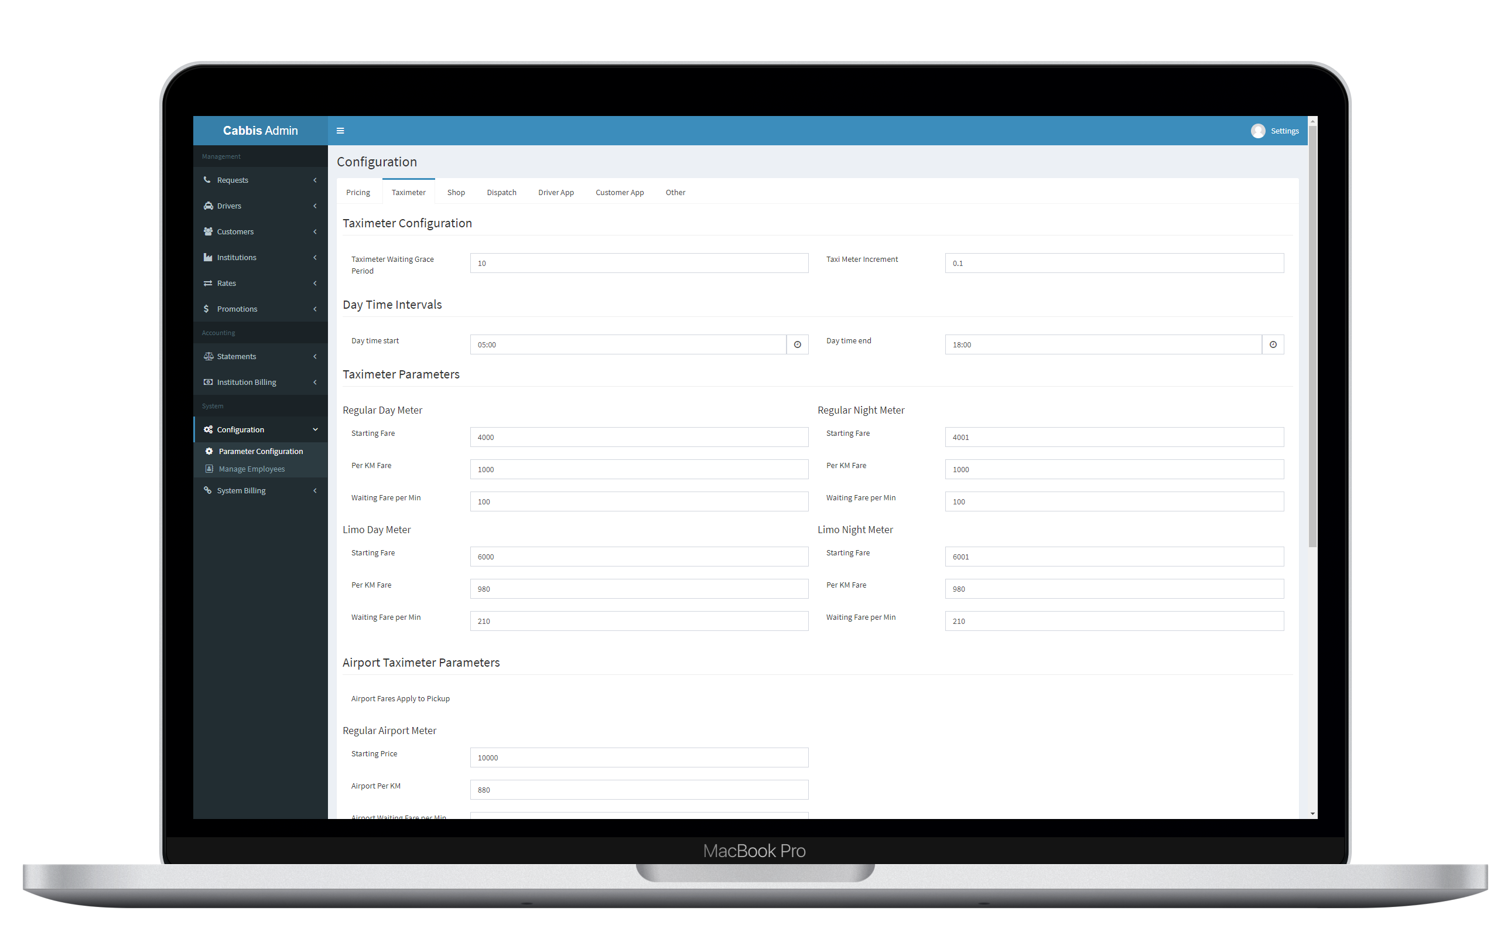Focus the Airport Per KM field
1511x935 pixels.
point(639,790)
